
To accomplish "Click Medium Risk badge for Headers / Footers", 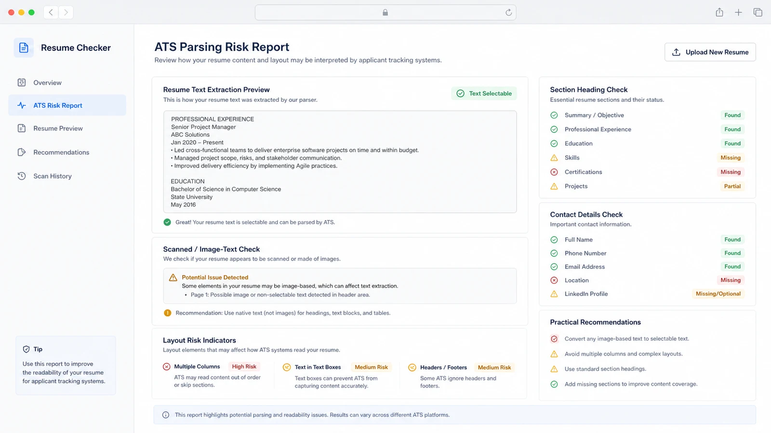I will pyautogui.click(x=494, y=368).
